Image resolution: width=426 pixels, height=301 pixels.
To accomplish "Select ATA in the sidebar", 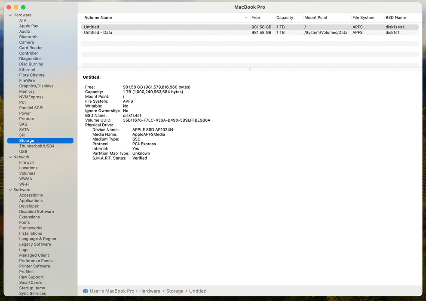I will [23, 21].
